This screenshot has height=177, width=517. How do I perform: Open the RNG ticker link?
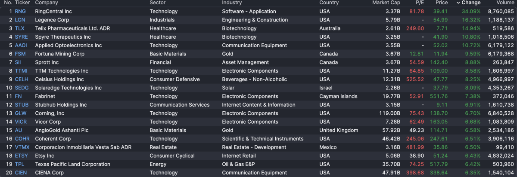(x=20, y=11)
